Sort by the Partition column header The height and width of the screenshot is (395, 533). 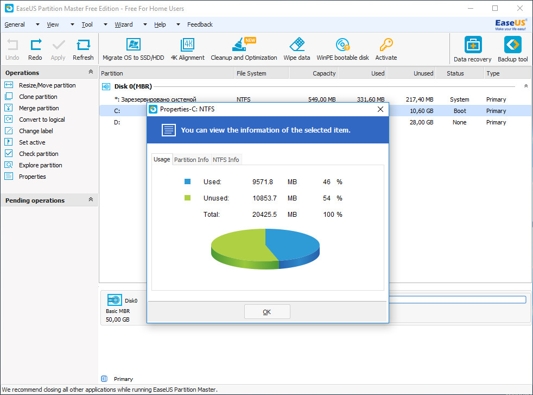coord(167,73)
